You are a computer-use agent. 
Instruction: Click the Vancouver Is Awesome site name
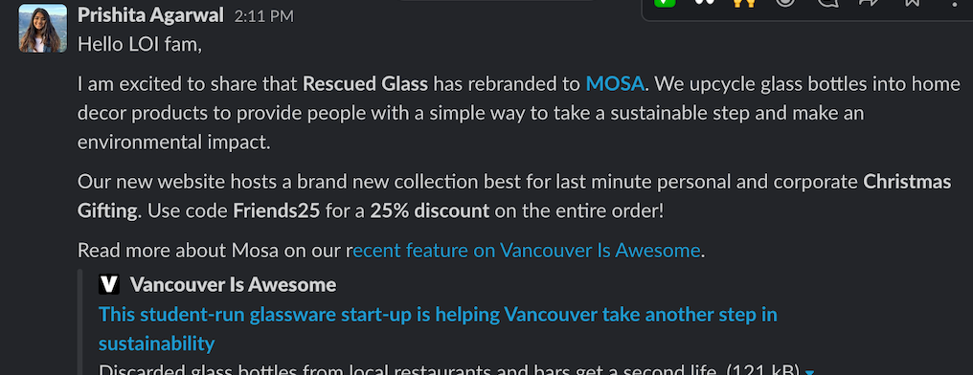click(234, 285)
